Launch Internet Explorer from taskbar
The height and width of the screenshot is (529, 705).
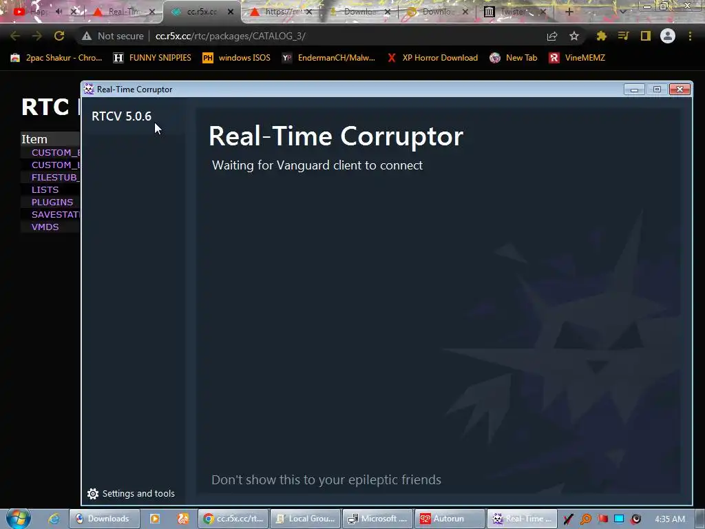tap(54, 519)
